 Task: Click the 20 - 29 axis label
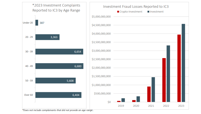pyautogui.click(x=29, y=37)
